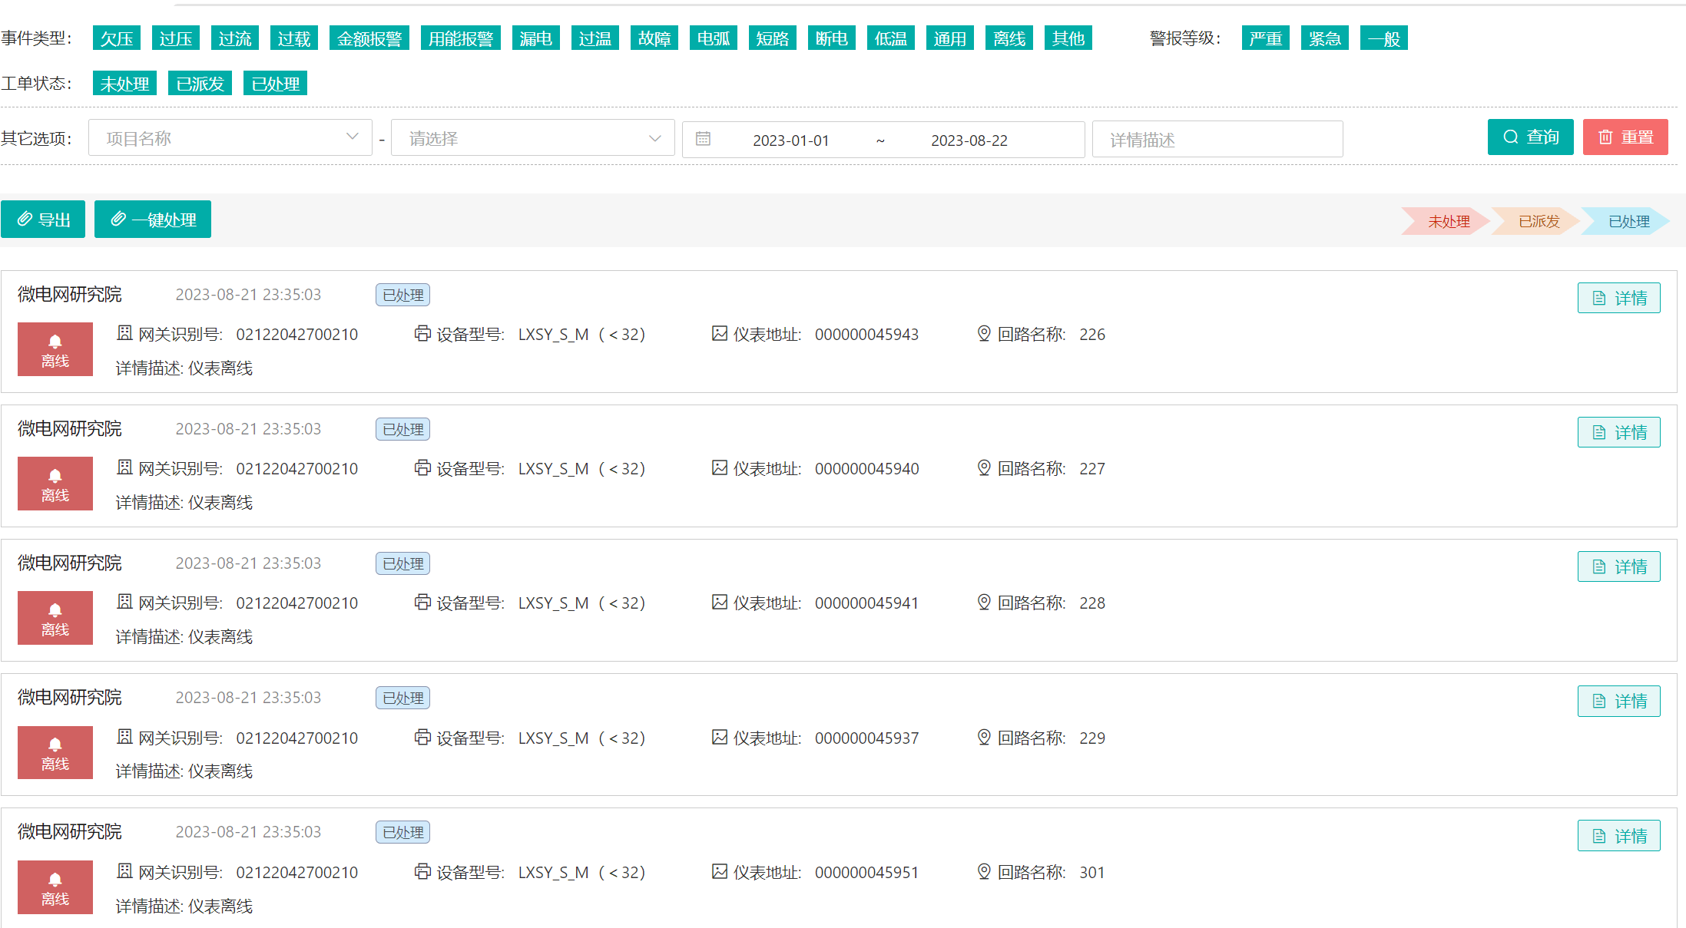Expand the 请选择 dropdown
Screen dimensions: 1686x928
click(532, 138)
